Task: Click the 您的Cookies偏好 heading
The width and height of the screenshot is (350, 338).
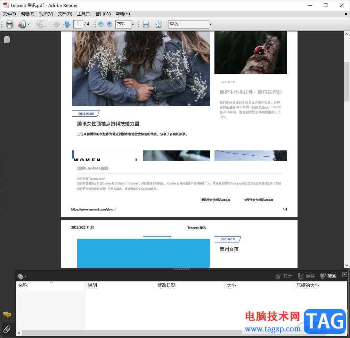Action: tap(93, 168)
